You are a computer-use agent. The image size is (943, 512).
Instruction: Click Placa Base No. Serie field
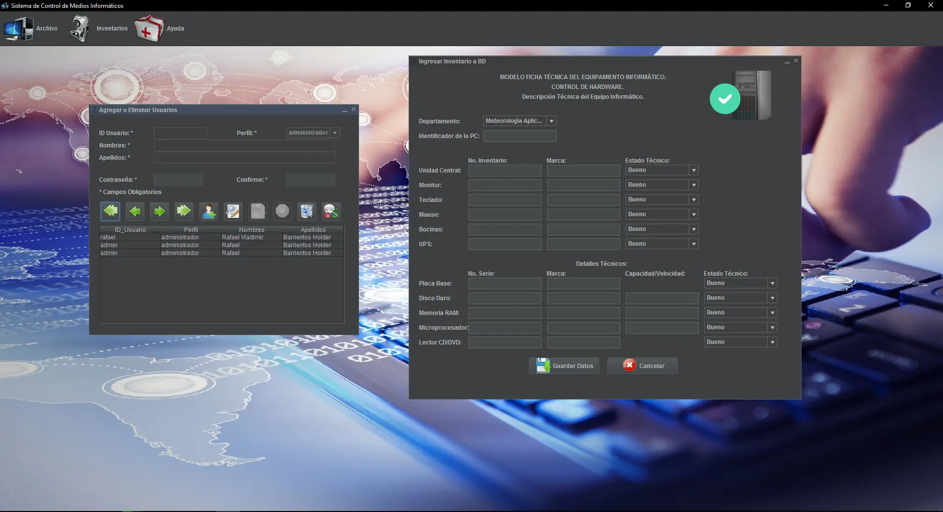pyautogui.click(x=505, y=284)
